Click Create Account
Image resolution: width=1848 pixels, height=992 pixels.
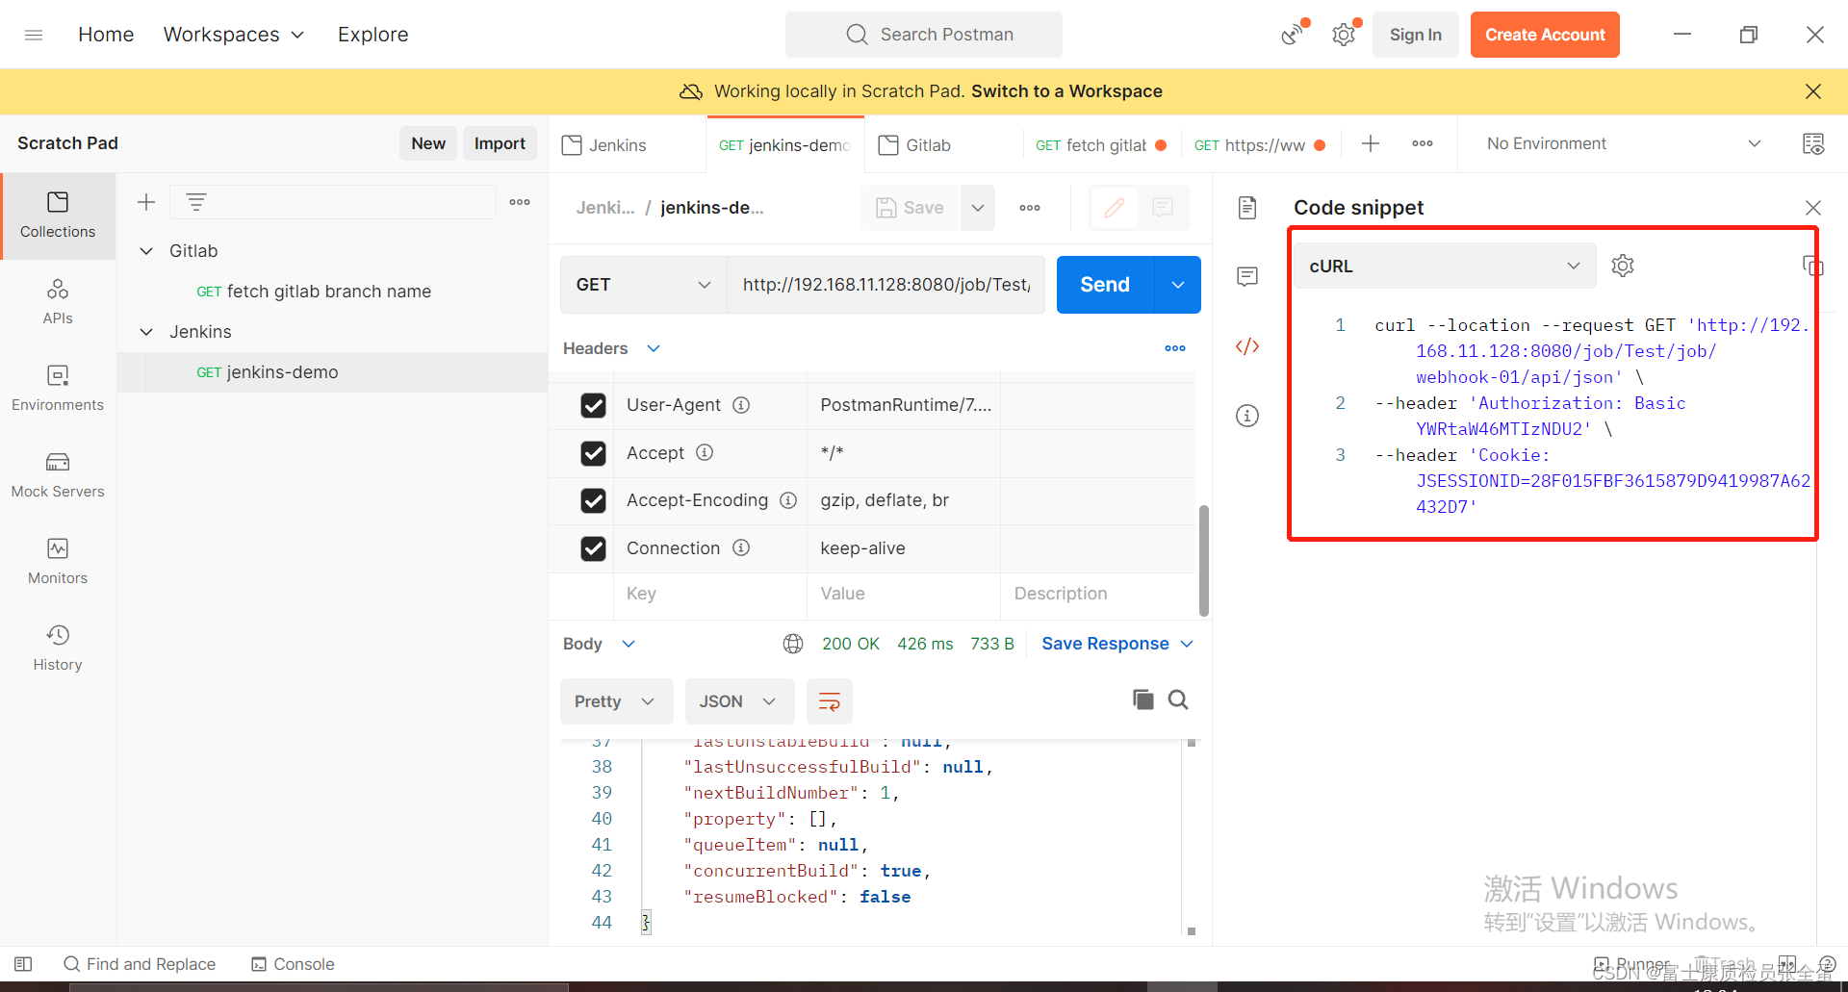pyautogui.click(x=1545, y=35)
